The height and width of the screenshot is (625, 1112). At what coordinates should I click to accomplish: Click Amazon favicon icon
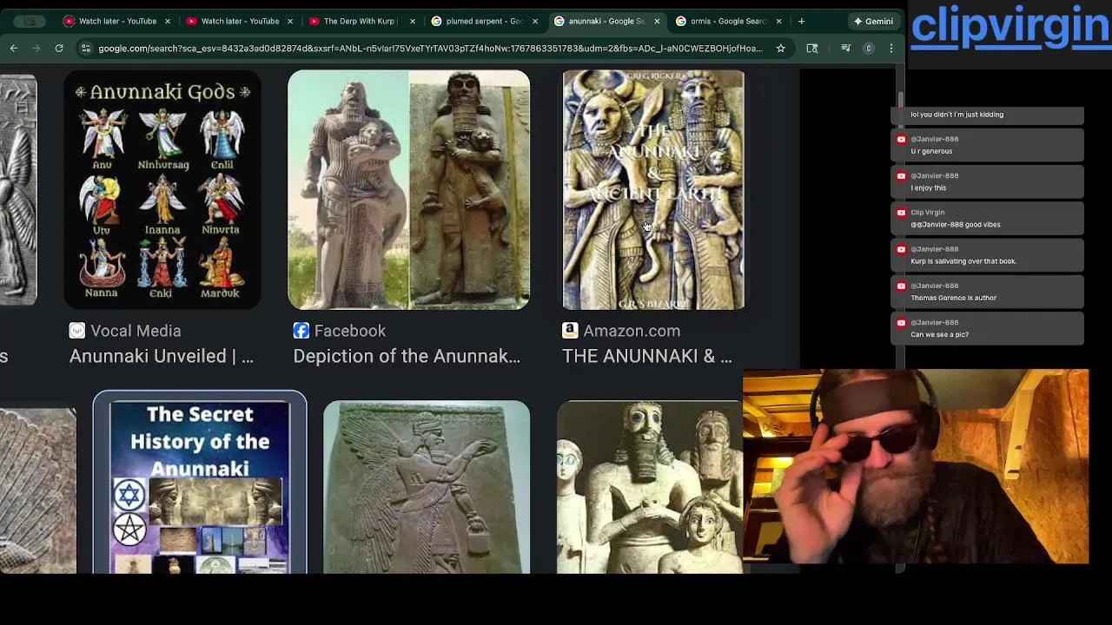pos(570,331)
